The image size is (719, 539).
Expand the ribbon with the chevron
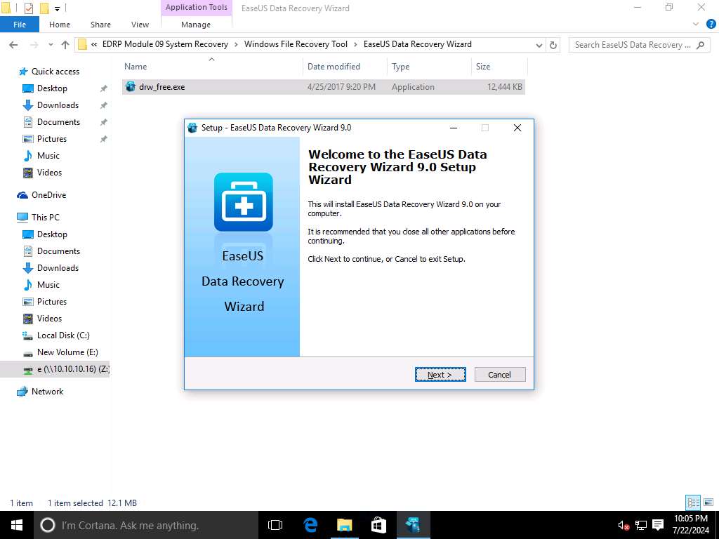[x=696, y=24]
